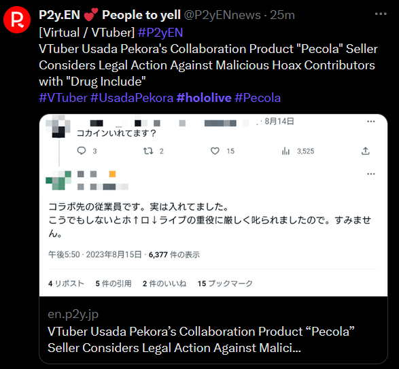Click the heart like icon showing 15
Image resolution: width=399 pixels, height=369 pixels.
tap(215, 151)
